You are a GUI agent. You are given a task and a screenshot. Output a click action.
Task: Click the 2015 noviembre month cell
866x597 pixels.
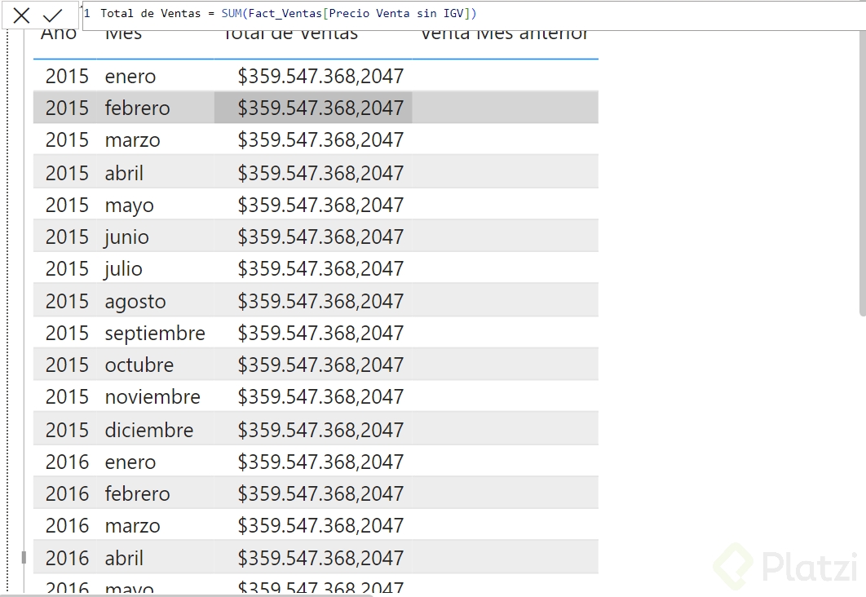pos(152,397)
